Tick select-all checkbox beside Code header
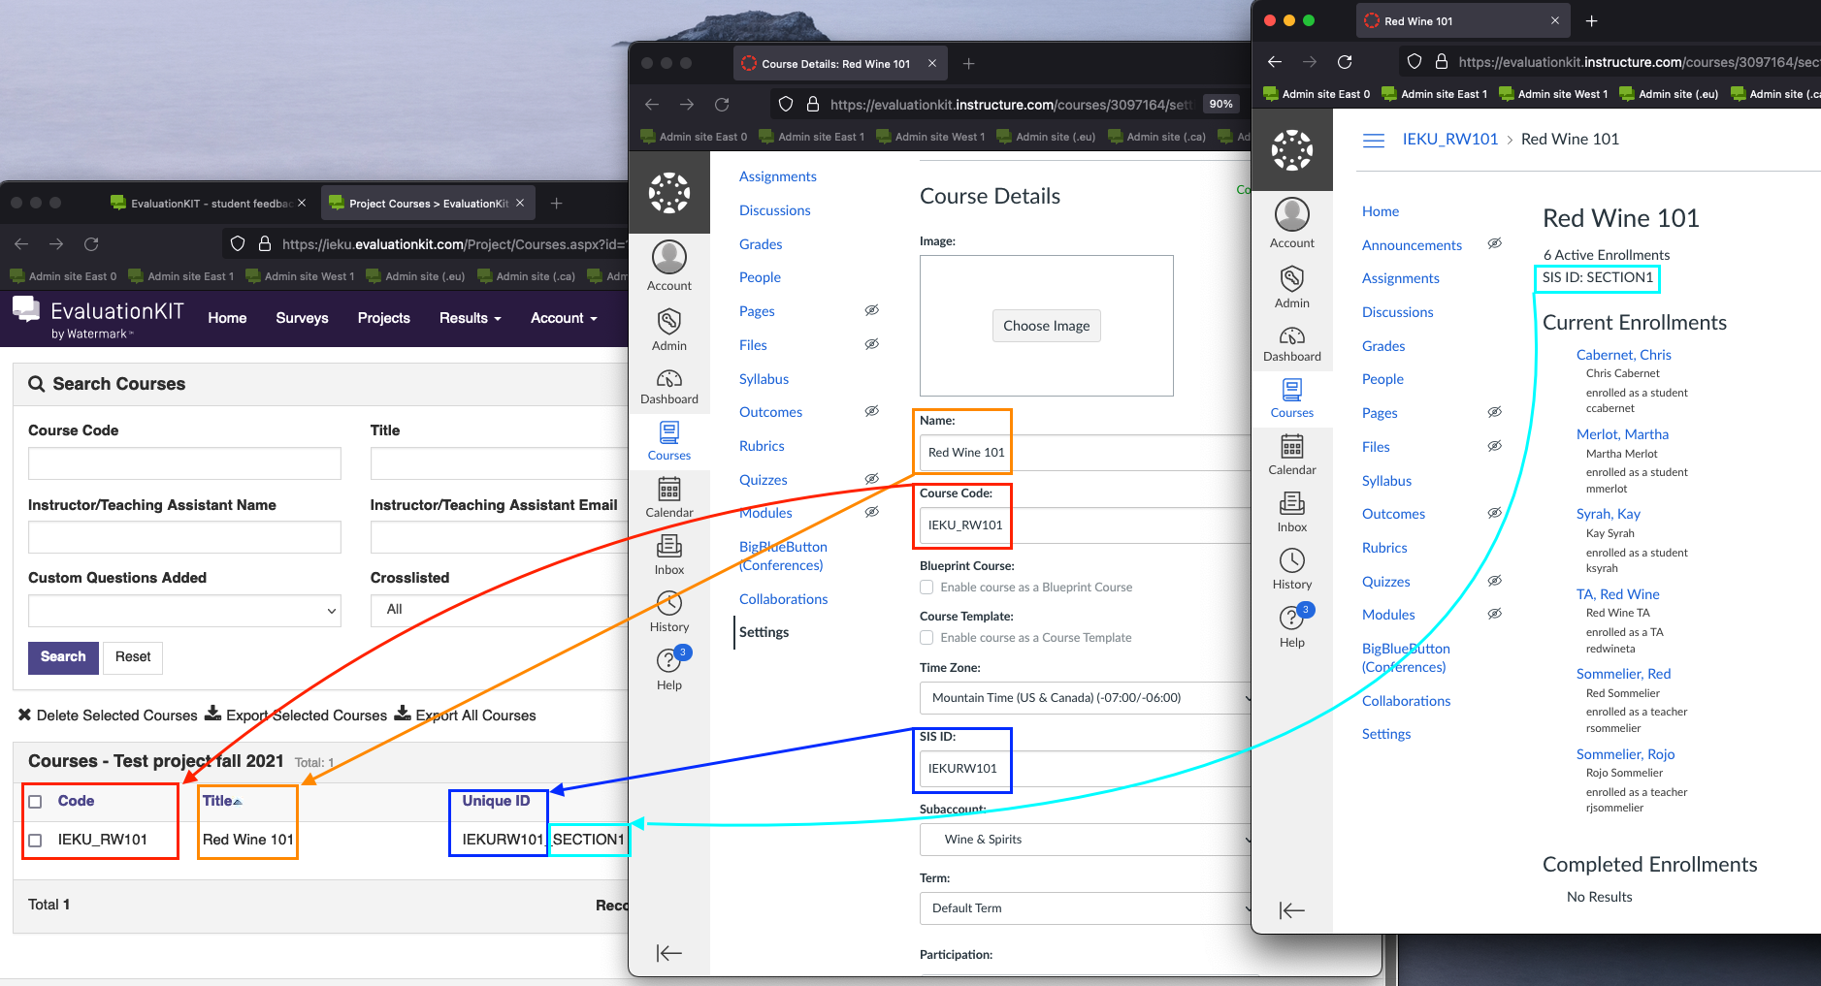 [x=36, y=802]
